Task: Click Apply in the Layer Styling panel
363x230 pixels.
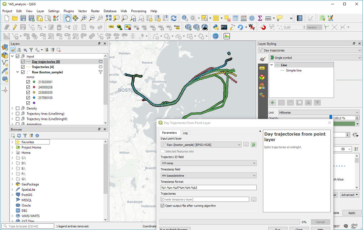Action: point(352,213)
